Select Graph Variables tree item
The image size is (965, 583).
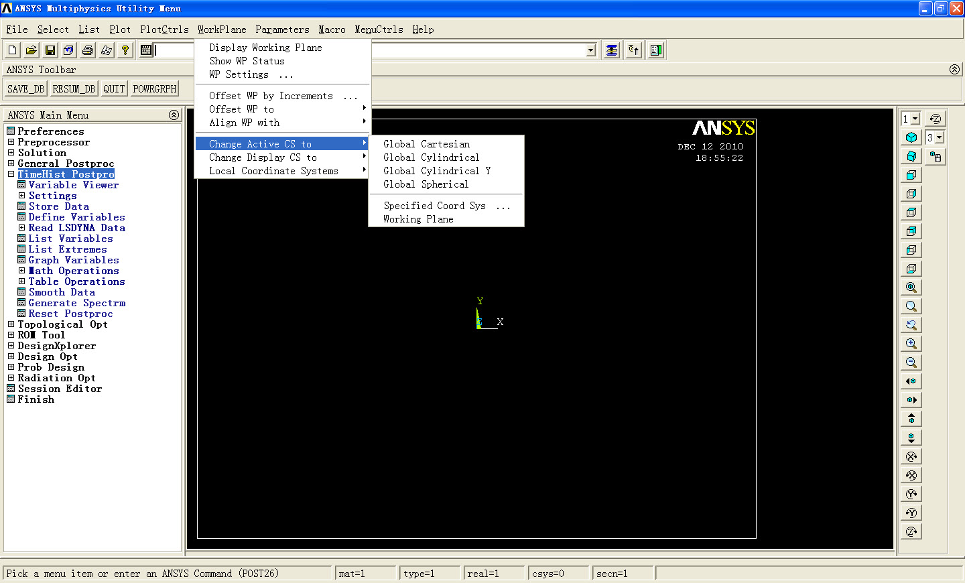click(x=74, y=260)
